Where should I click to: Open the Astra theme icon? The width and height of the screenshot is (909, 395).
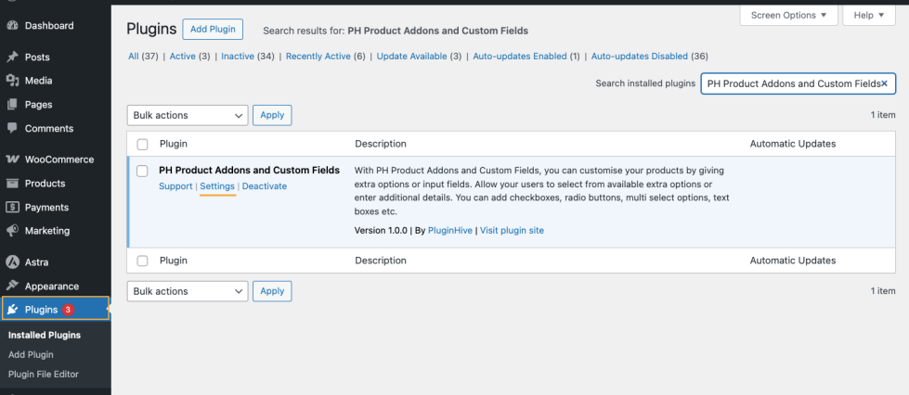(x=13, y=262)
